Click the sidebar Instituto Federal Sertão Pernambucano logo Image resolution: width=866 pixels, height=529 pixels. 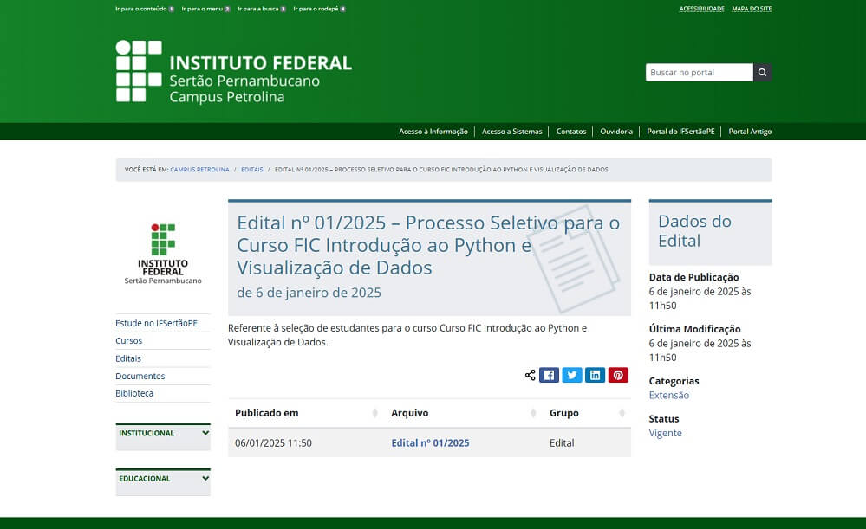[163, 254]
